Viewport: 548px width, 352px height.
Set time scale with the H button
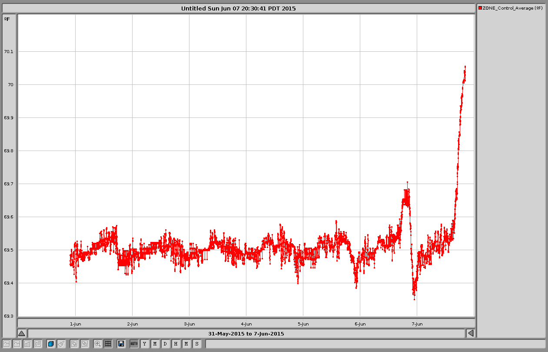tap(176, 344)
